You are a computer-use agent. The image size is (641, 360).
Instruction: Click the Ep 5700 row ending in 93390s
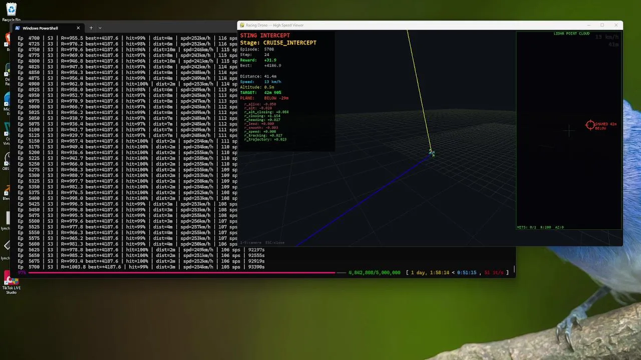point(141,267)
